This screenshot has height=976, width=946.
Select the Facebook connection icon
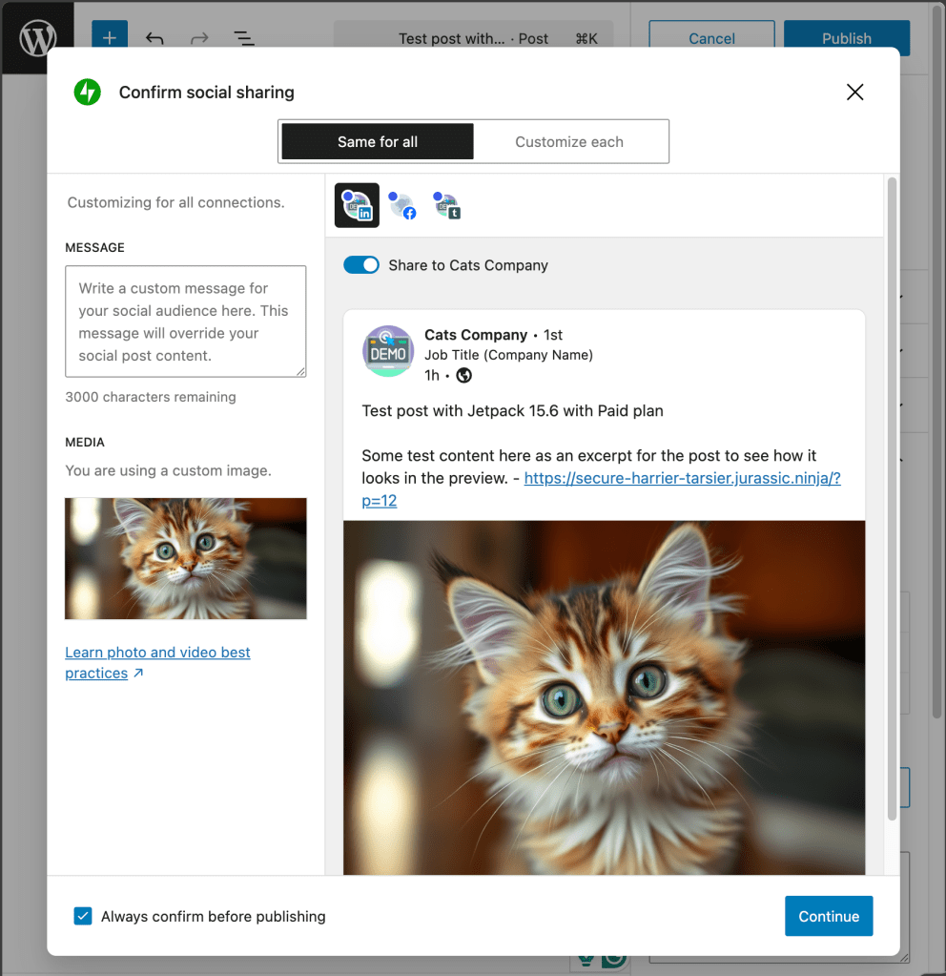coord(402,205)
